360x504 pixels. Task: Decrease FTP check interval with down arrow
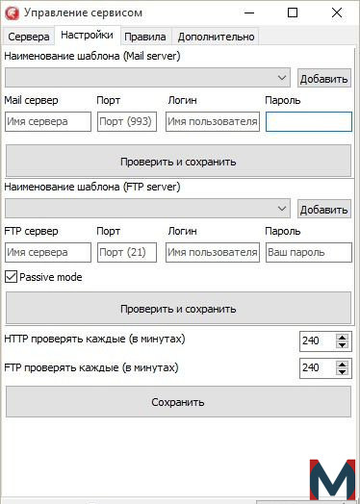coord(342,372)
